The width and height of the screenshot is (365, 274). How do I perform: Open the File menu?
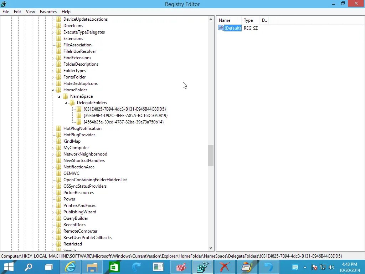point(6,12)
